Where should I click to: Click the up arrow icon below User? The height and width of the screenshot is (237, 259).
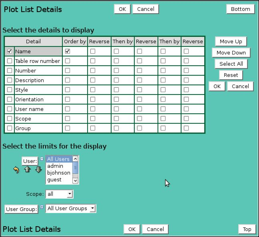tap(27, 169)
